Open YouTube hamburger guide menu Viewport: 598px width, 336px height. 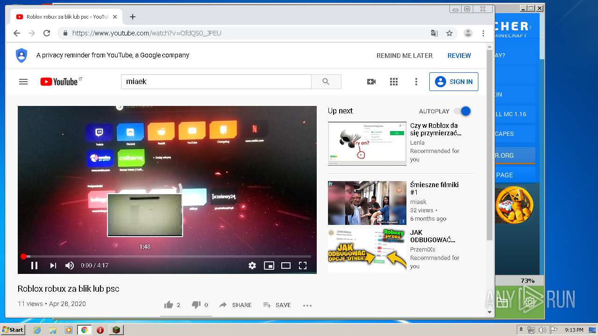[23, 82]
